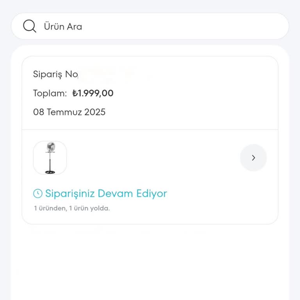The width and height of the screenshot is (300, 300).
Task: Click the empty right side of the search bar
Action: click(x=234, y=26)
